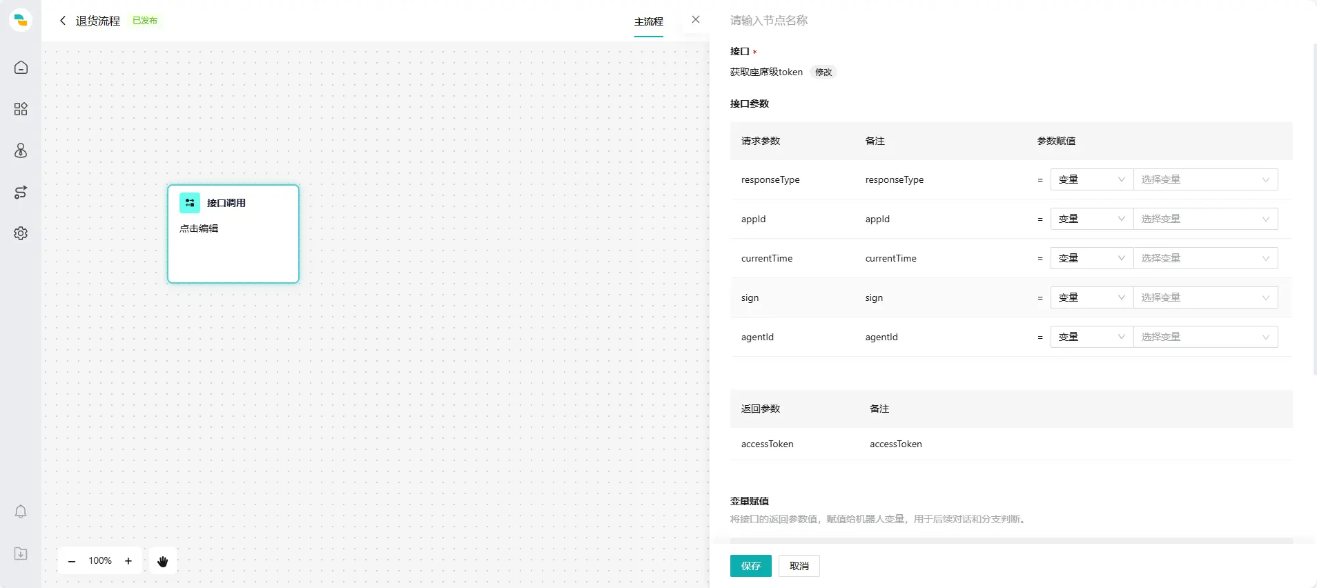Switch to the 主流程 tab
The width and height of the screenshot is (1317, 588).
coord(649,21)
